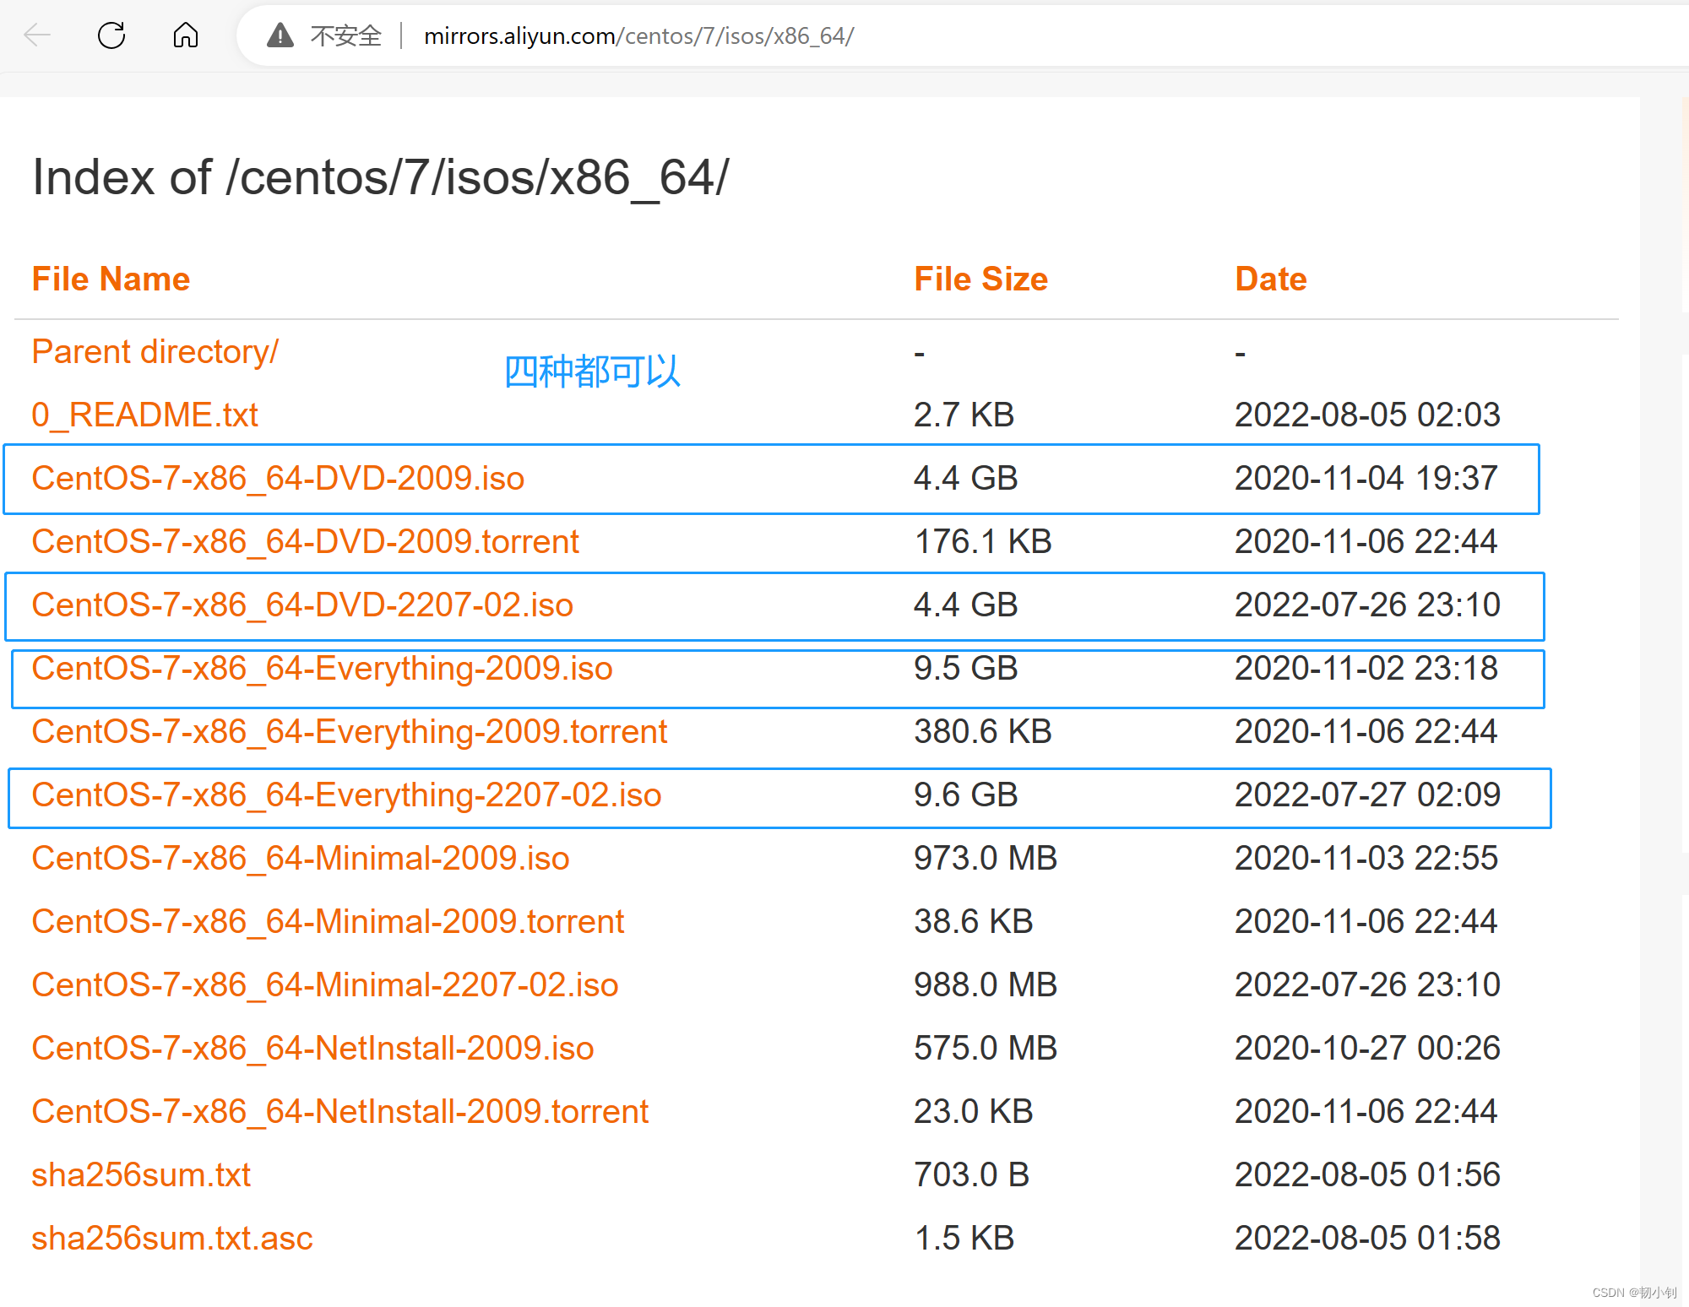Screen dimensions: 1689x1307
Task: Click the not-secure warning triangle icon
Action: point(280,35)
